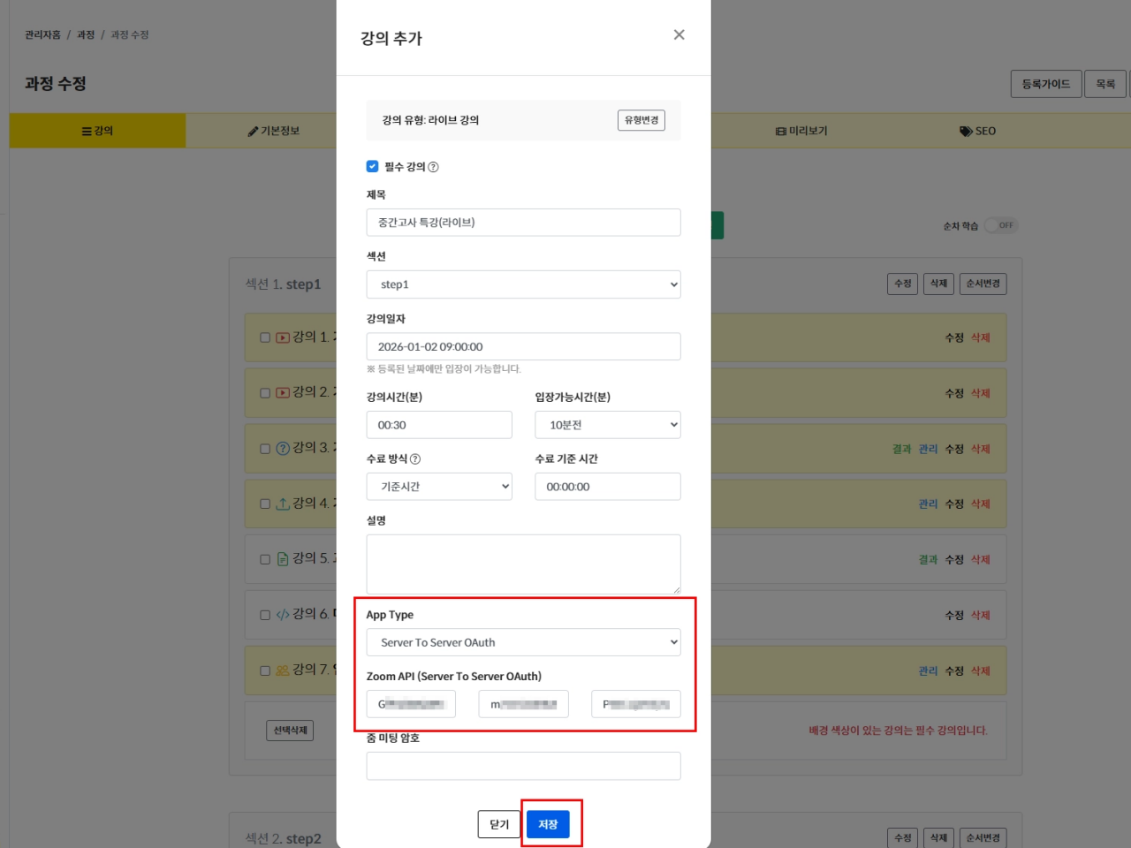This screenshot has height=848, width=1131.
Task: Click 관리 link in 강의 7 row
Action: [928, 670]
